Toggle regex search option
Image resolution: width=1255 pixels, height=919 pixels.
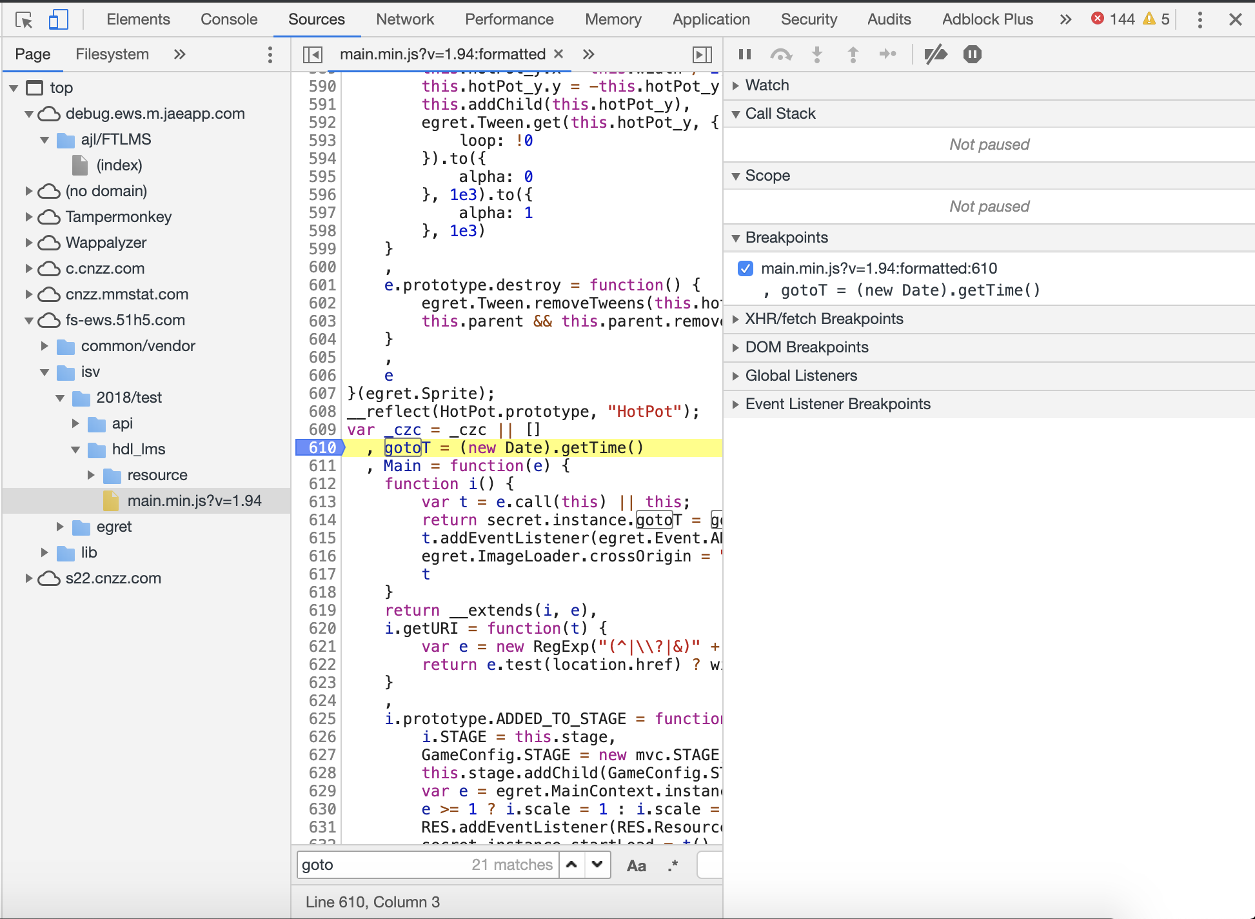673,865
